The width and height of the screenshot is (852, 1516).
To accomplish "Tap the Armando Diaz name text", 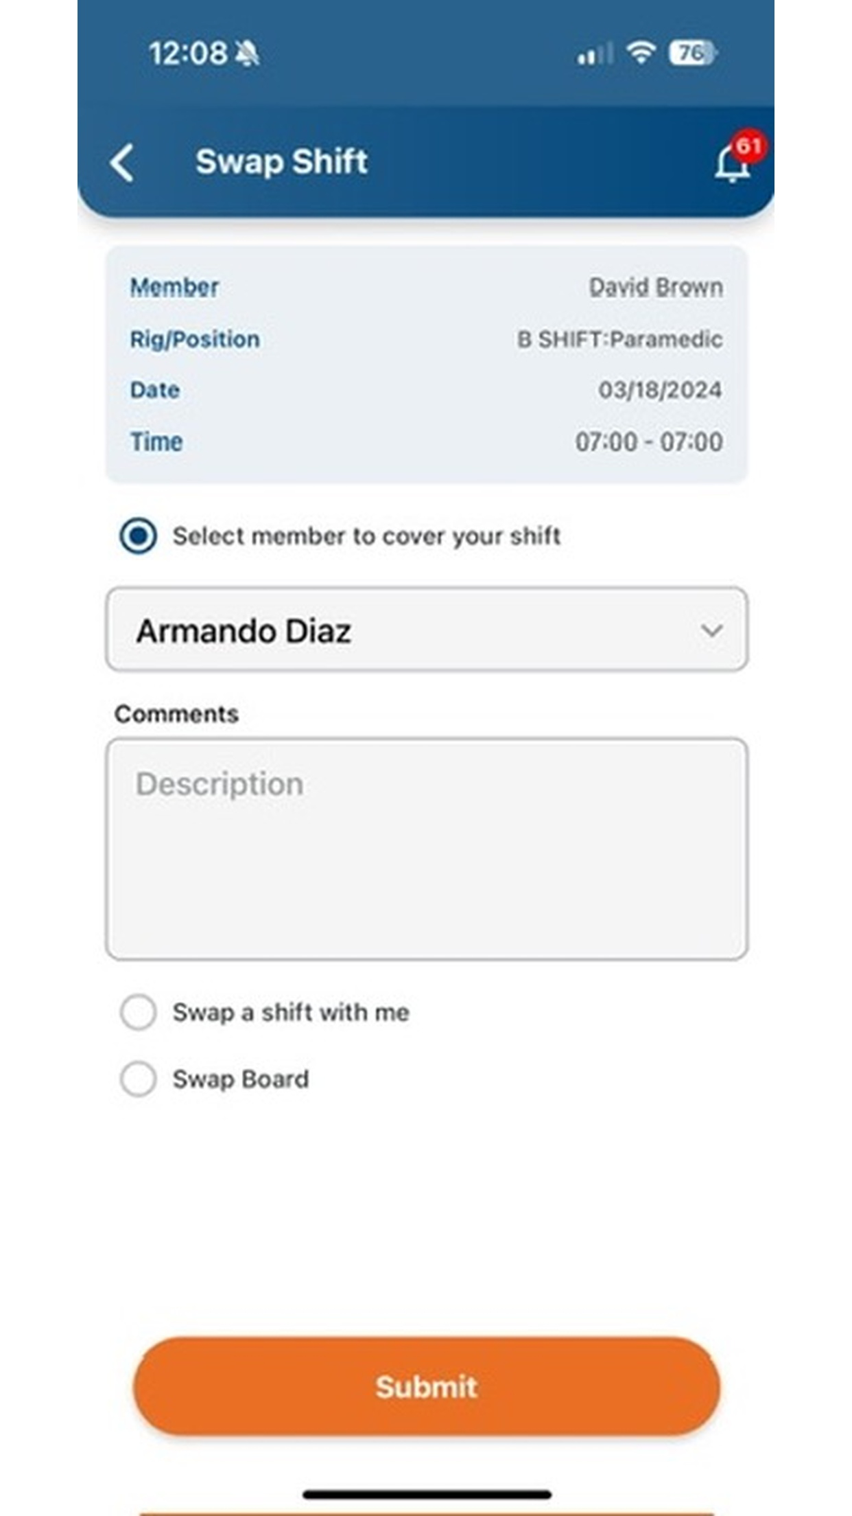I will click(244, 631).
